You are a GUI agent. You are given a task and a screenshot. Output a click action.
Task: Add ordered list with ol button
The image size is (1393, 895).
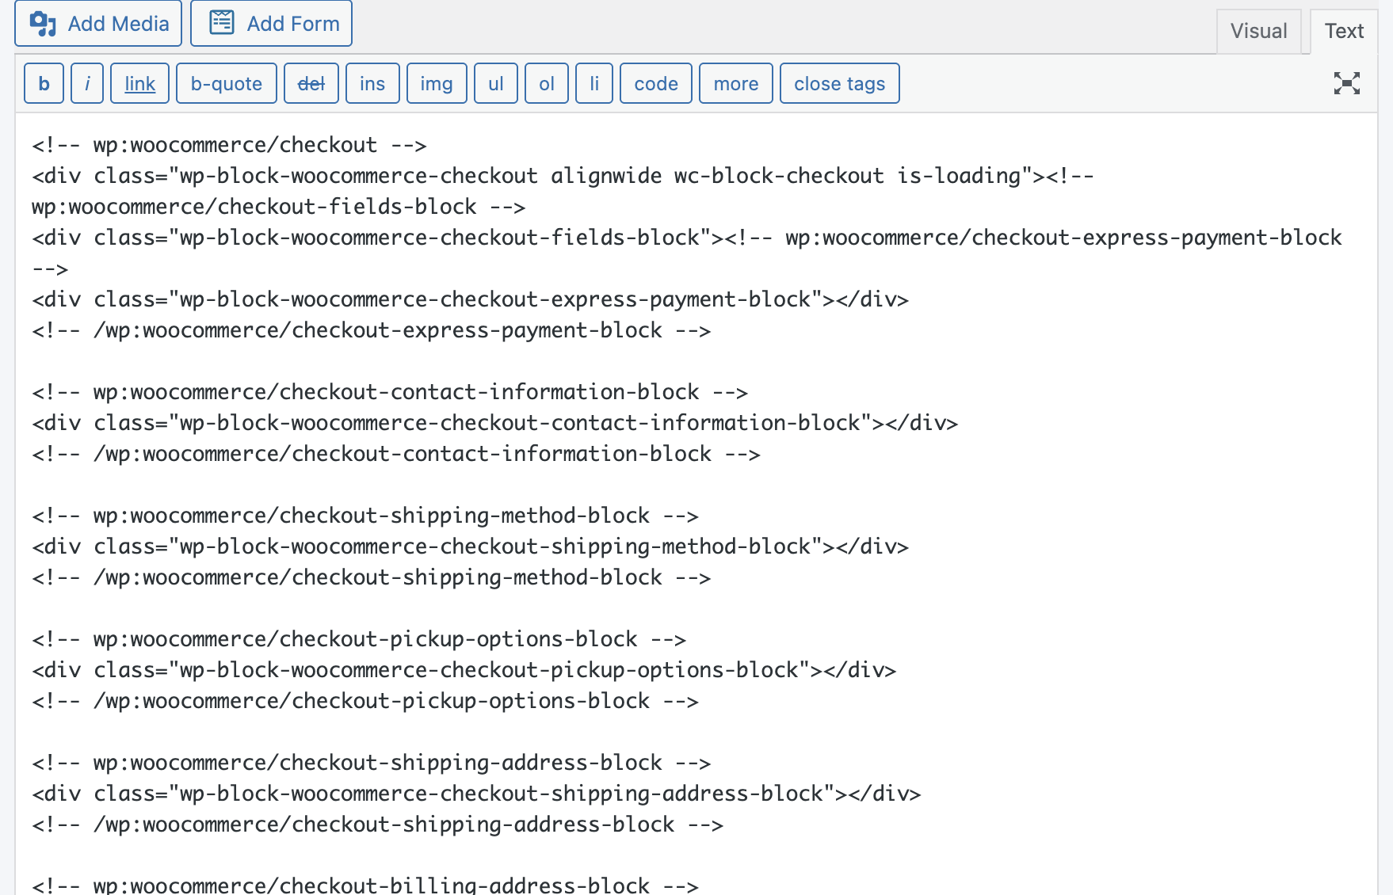coord(546,84)
